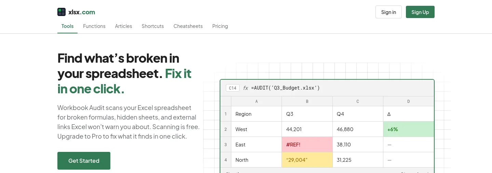Click the red #REF! error cell
492x173 pixels.
(307, 144)
